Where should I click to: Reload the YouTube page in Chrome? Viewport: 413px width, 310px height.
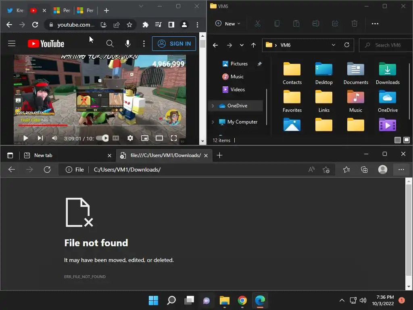pos(35,25)
